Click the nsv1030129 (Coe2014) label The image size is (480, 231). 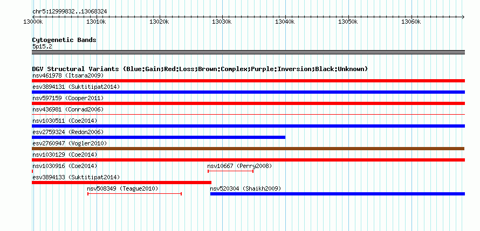click(x=65, y=155)
